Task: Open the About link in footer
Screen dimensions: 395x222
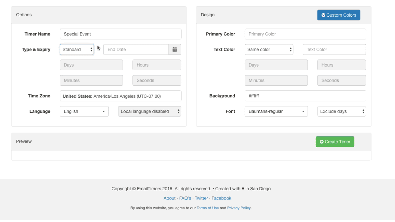Action: click(x=169, y=198)
